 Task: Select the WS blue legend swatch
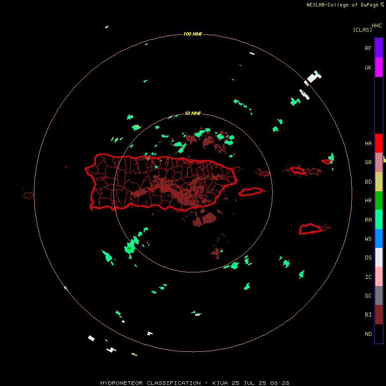(379, 238)
